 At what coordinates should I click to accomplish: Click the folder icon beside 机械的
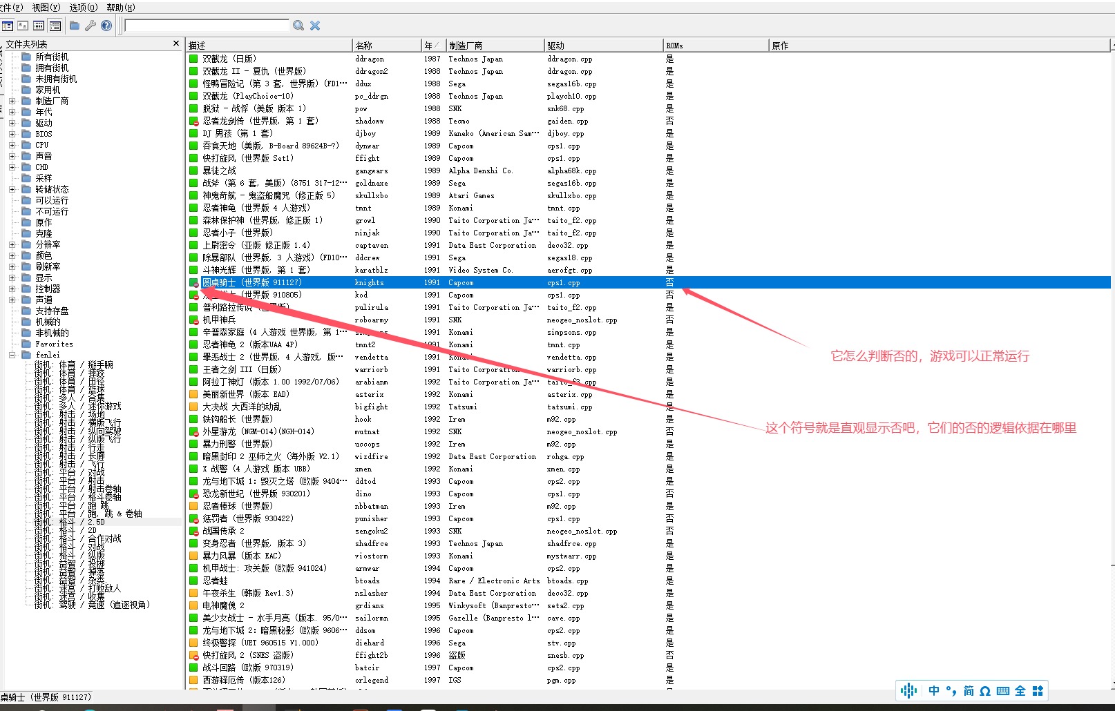tap(26, 322)
